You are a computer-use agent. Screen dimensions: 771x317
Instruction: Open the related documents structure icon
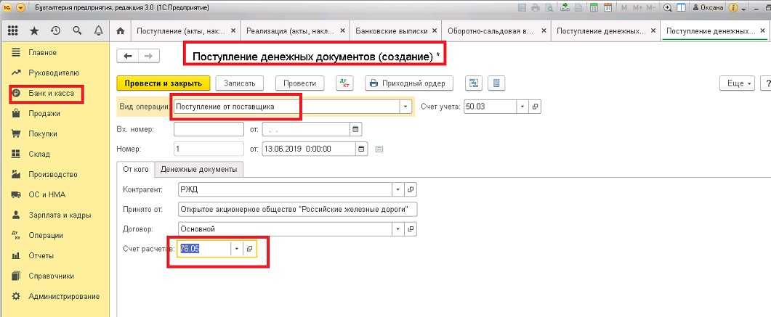pyautogui.click(x=474, y=83)
